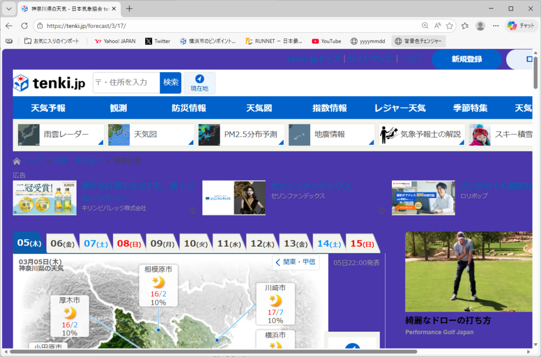Add this page to favorites star icon
Image resolution: width=541 pixels, height=357 pixels.
click(450, 25)
